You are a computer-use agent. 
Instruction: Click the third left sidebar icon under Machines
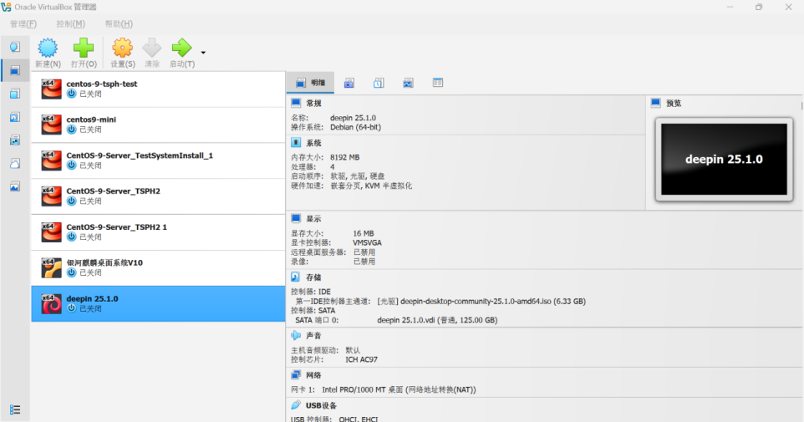(15, 94)
